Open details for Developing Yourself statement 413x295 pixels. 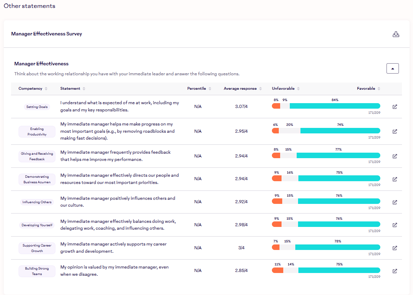[x=395, y=225]
